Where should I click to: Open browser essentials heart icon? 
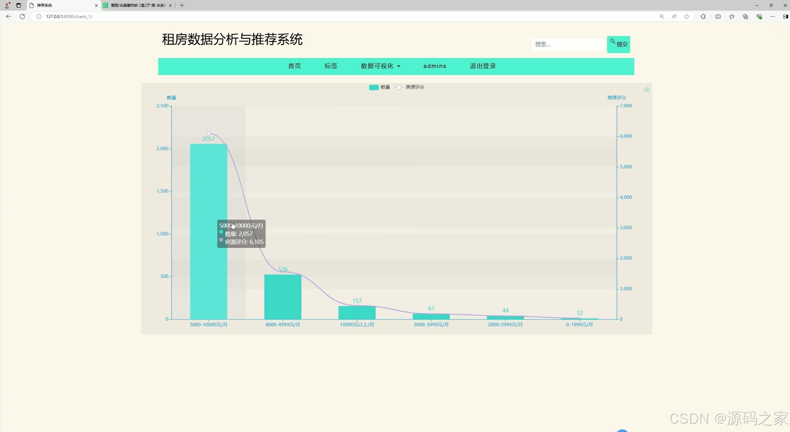click(x=759, y=16)
